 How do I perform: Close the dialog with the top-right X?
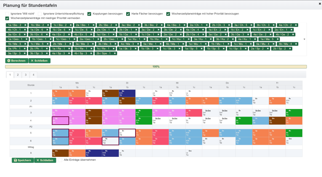(320, 2)
